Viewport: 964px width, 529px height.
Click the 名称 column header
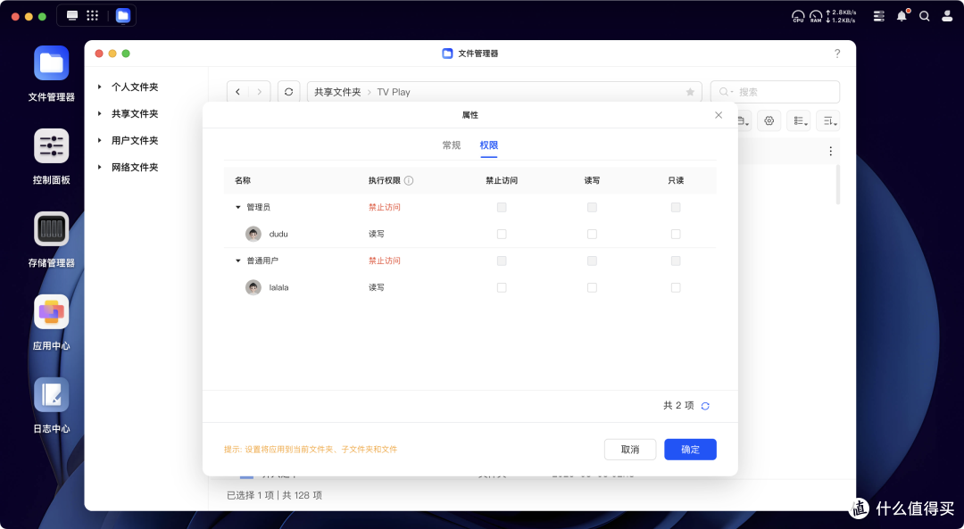pos(242,180)
